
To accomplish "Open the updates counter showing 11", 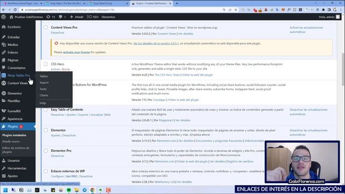I will [x=51, y=17].
